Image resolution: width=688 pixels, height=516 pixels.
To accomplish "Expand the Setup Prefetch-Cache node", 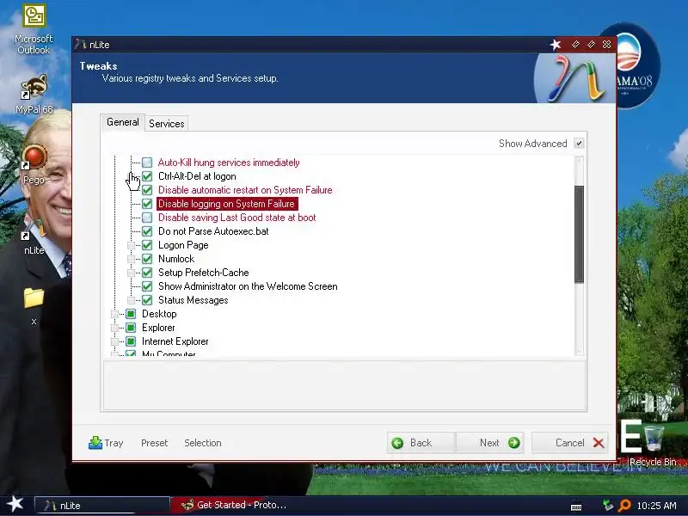I will tap(131, 273).
